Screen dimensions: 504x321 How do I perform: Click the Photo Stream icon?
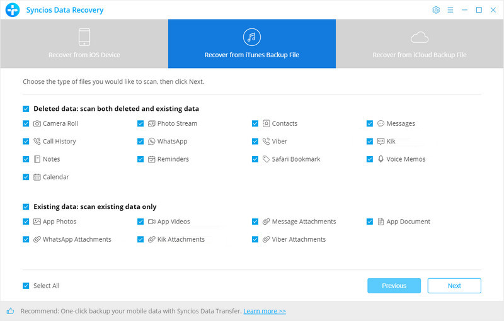point(151,123)
